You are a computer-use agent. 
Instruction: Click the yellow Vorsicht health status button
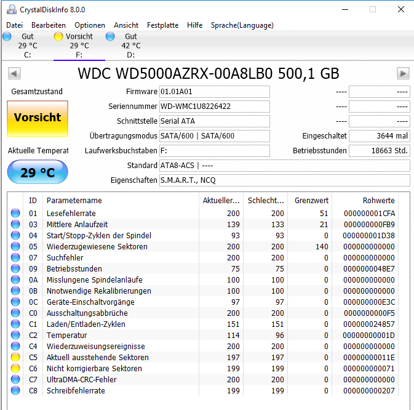tap(38, 119)
